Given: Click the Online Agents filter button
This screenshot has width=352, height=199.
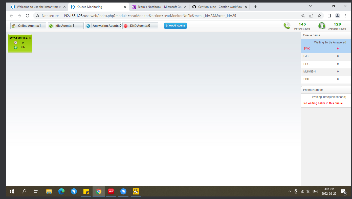Looking at the screenshot, I should coord(28,26).
